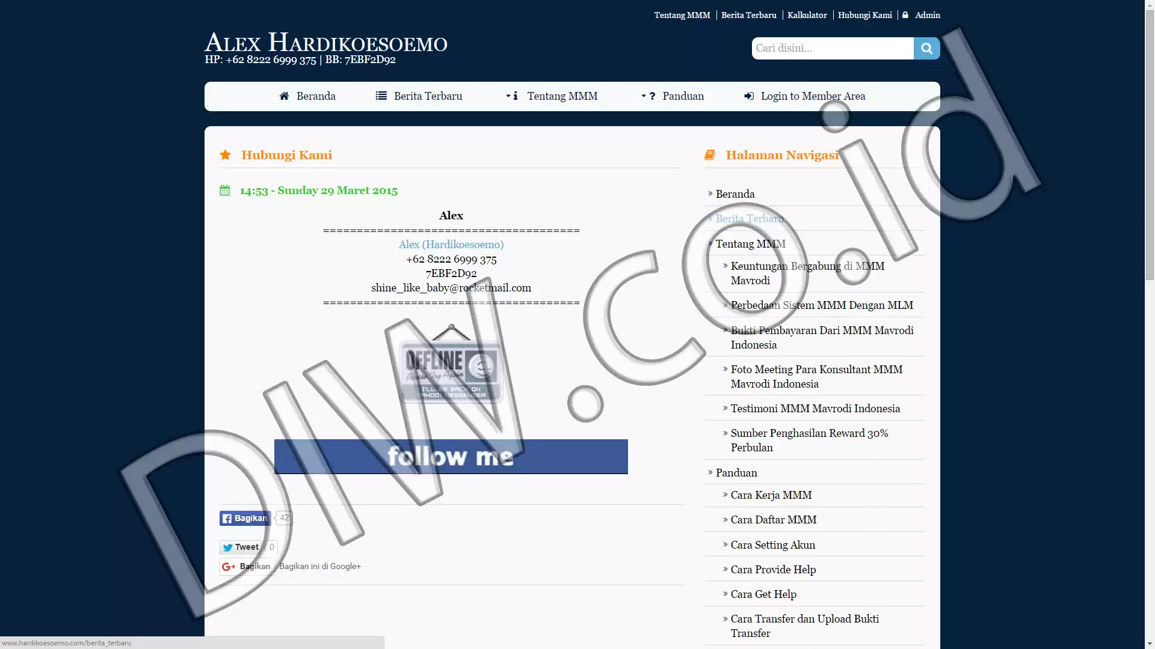This screenshot has height=649, width=1155.
Task: Open Login to Member Area menu item
Action: (x=813, y=96)
